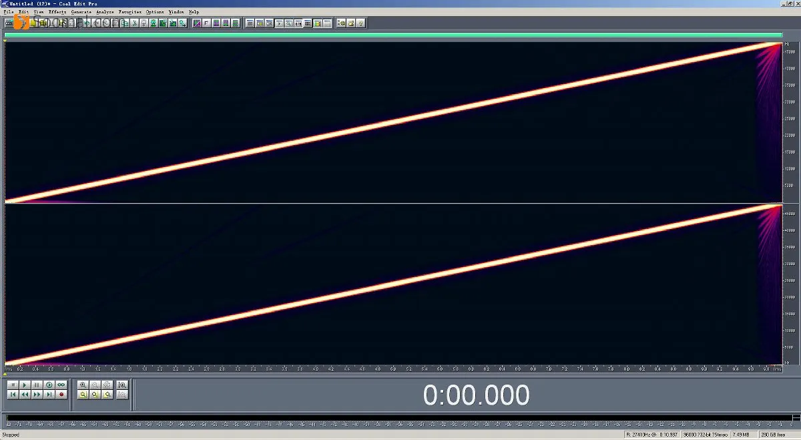Click the purple diagonal gradient toolbar icon
Viewport: 801px width, 440px height.
point(197,23)
